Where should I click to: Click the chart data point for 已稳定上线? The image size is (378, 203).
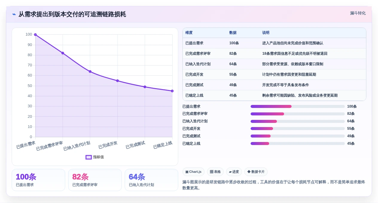click(172, 91)
